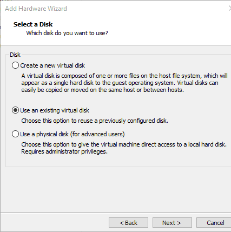
Task: Click the 'Create a new virtual disk' label text
Action: [x=52, y=65]
